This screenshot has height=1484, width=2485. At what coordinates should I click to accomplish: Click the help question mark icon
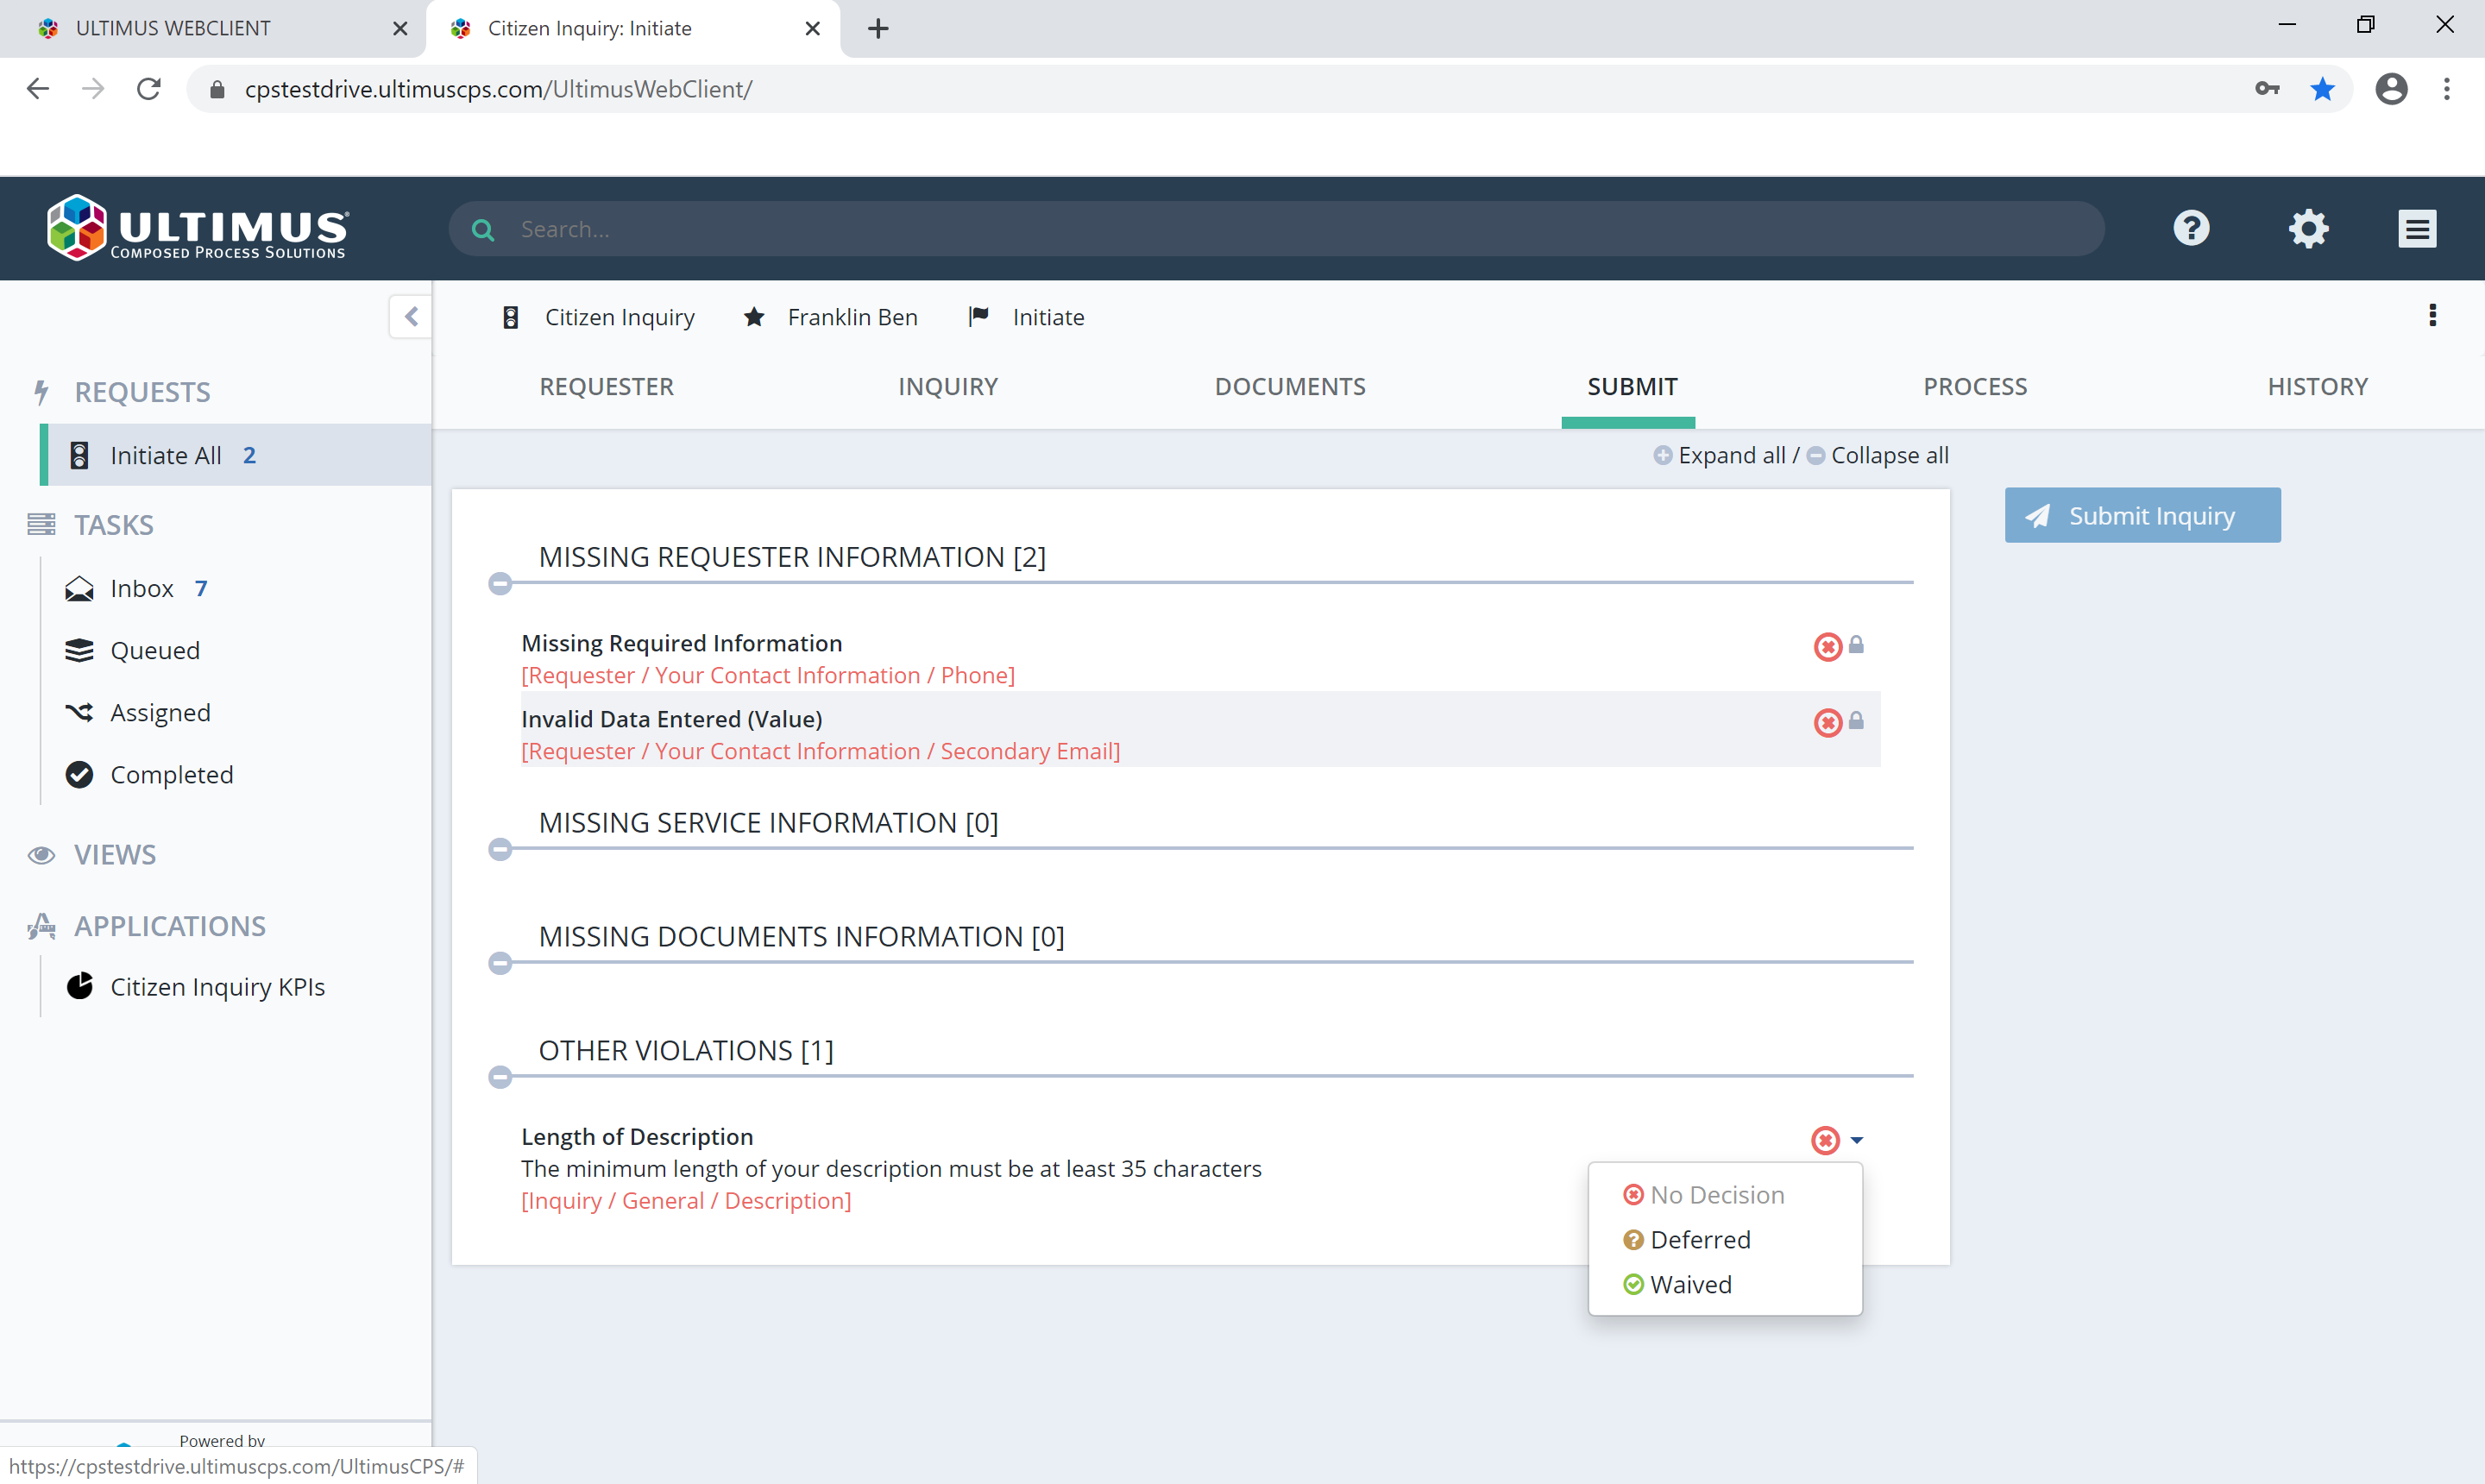coord(2191,228)
